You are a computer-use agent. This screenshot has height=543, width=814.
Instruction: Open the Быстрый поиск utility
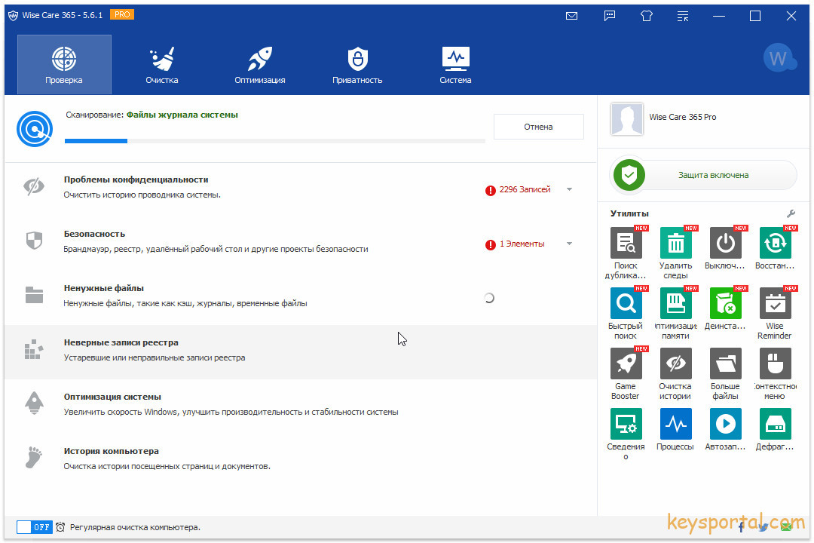coord(626,303)
